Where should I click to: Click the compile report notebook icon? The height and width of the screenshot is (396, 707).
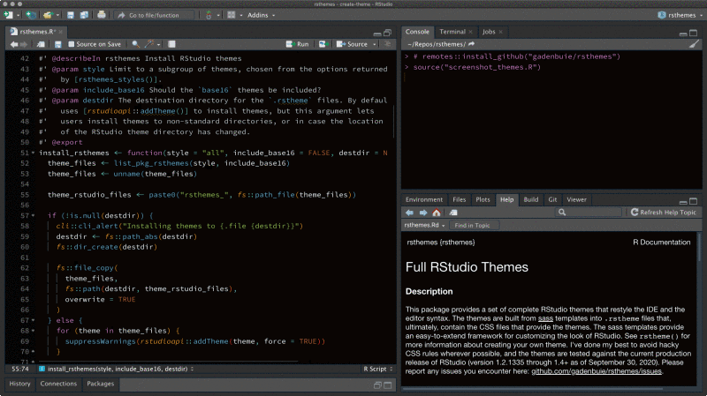pyautogui.click(x=171, y=44)
